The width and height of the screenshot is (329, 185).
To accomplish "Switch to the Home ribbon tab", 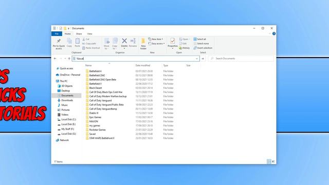I will click(67, 34).
